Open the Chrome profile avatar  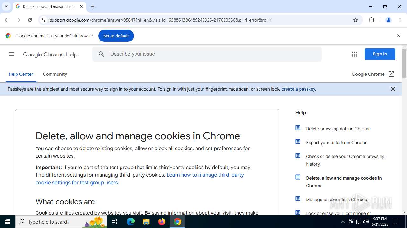(389, 20)
